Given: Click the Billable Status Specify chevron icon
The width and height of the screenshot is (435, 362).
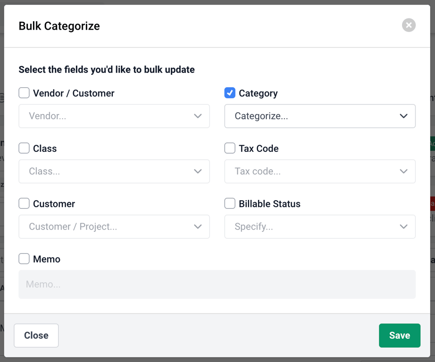Looking at the screenshot, I should point(404,227).
